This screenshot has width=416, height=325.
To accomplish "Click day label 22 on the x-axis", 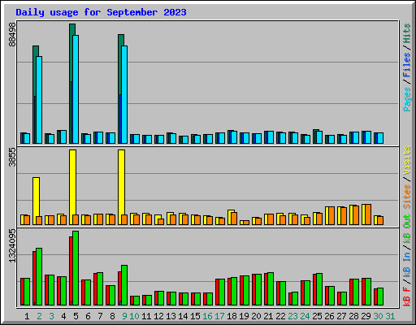I will tap(280, 316).
